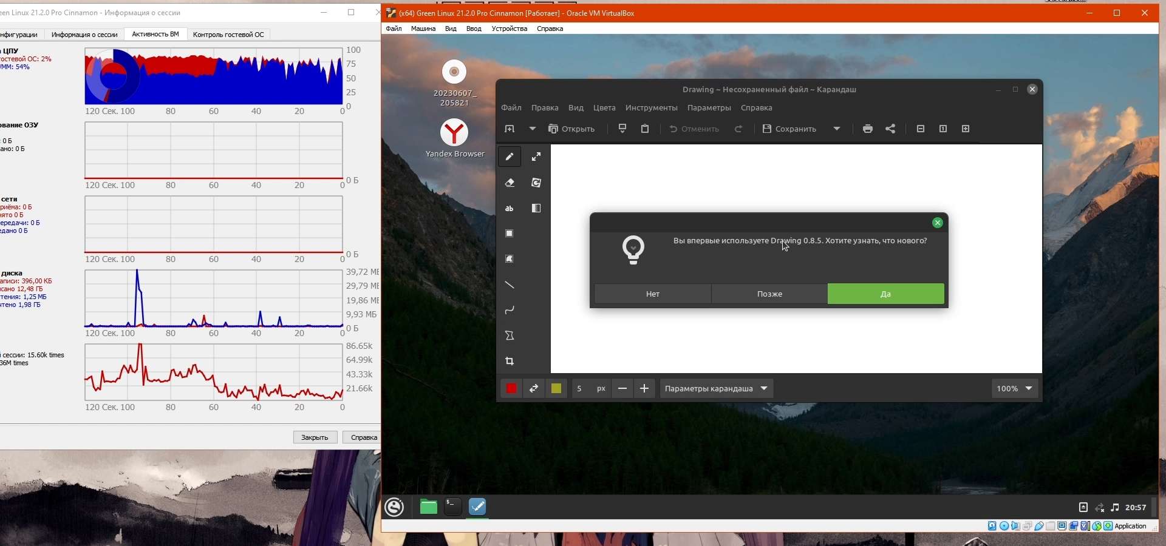Click the red main color swatch
1166x546 pixels.
511,389
